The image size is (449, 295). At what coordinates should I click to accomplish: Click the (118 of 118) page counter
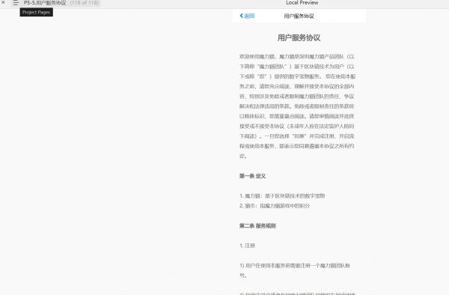[x=85, y=3]
